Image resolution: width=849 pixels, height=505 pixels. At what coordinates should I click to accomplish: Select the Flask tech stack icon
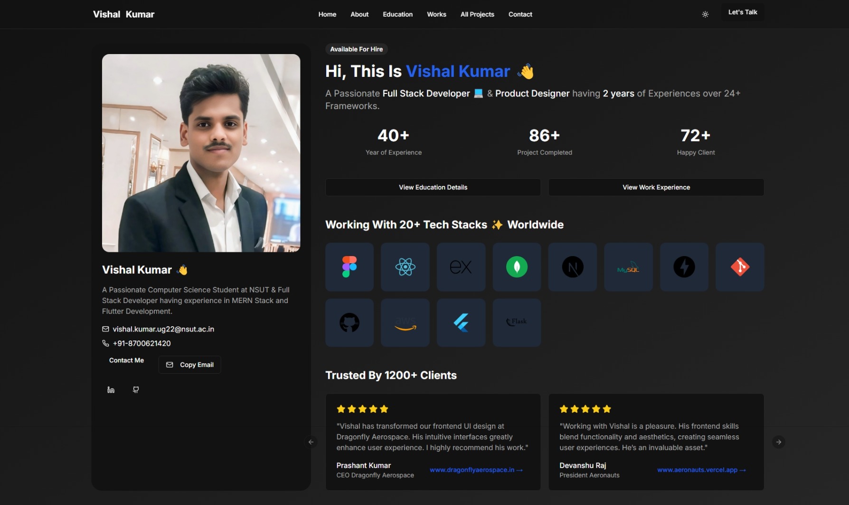point(517,322)
